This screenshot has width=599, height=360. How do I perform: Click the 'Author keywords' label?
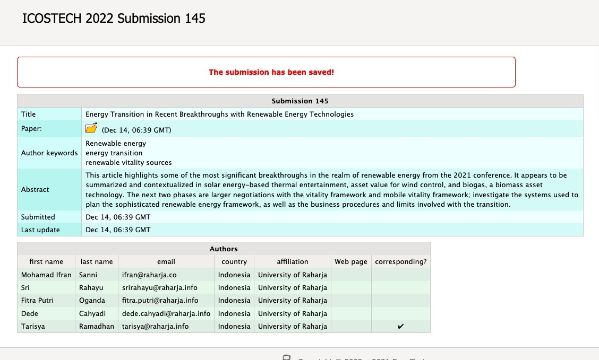coord(49,153)
